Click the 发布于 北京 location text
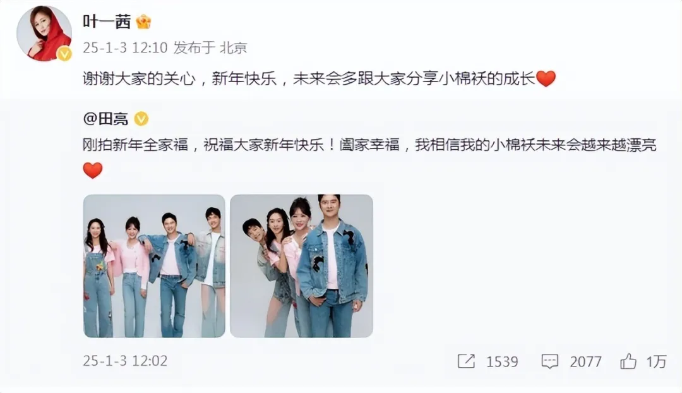This screenshot has width=682, height=393. point(210,47)
